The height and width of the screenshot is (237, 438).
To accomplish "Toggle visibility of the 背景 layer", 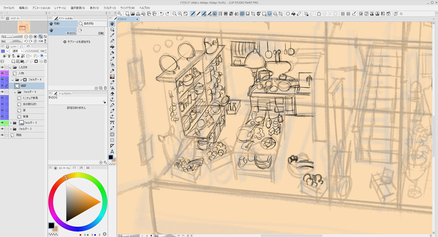I will pyautogui.click(x=2, y=116).
